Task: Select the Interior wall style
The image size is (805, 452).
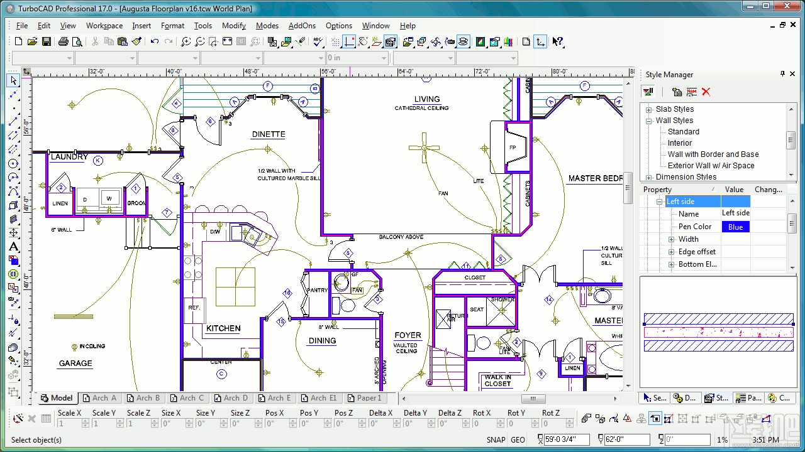Action: pyautogui.click(x=680, y=143)
